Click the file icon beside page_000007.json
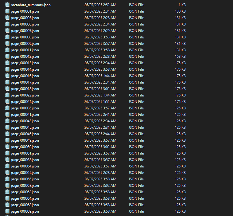The image size is (233, 216). [x=7, y=30]
